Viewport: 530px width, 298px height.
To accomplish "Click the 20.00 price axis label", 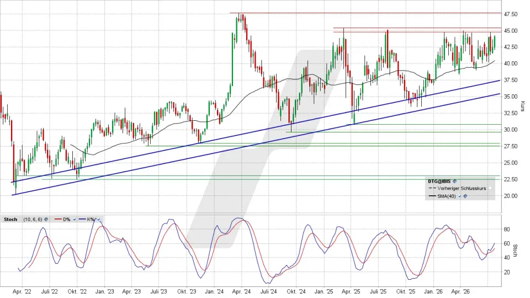I will click(x=511, y=196).
